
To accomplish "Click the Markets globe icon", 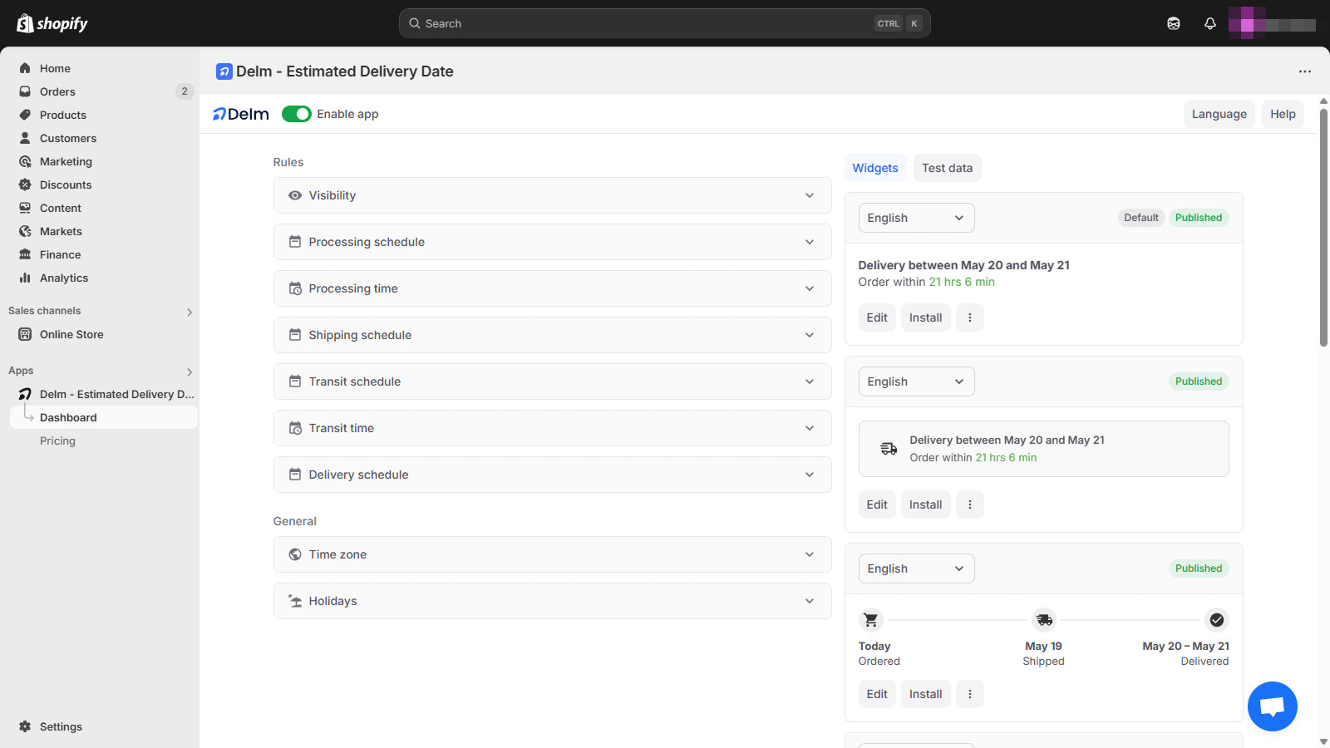I will [25, 231].
